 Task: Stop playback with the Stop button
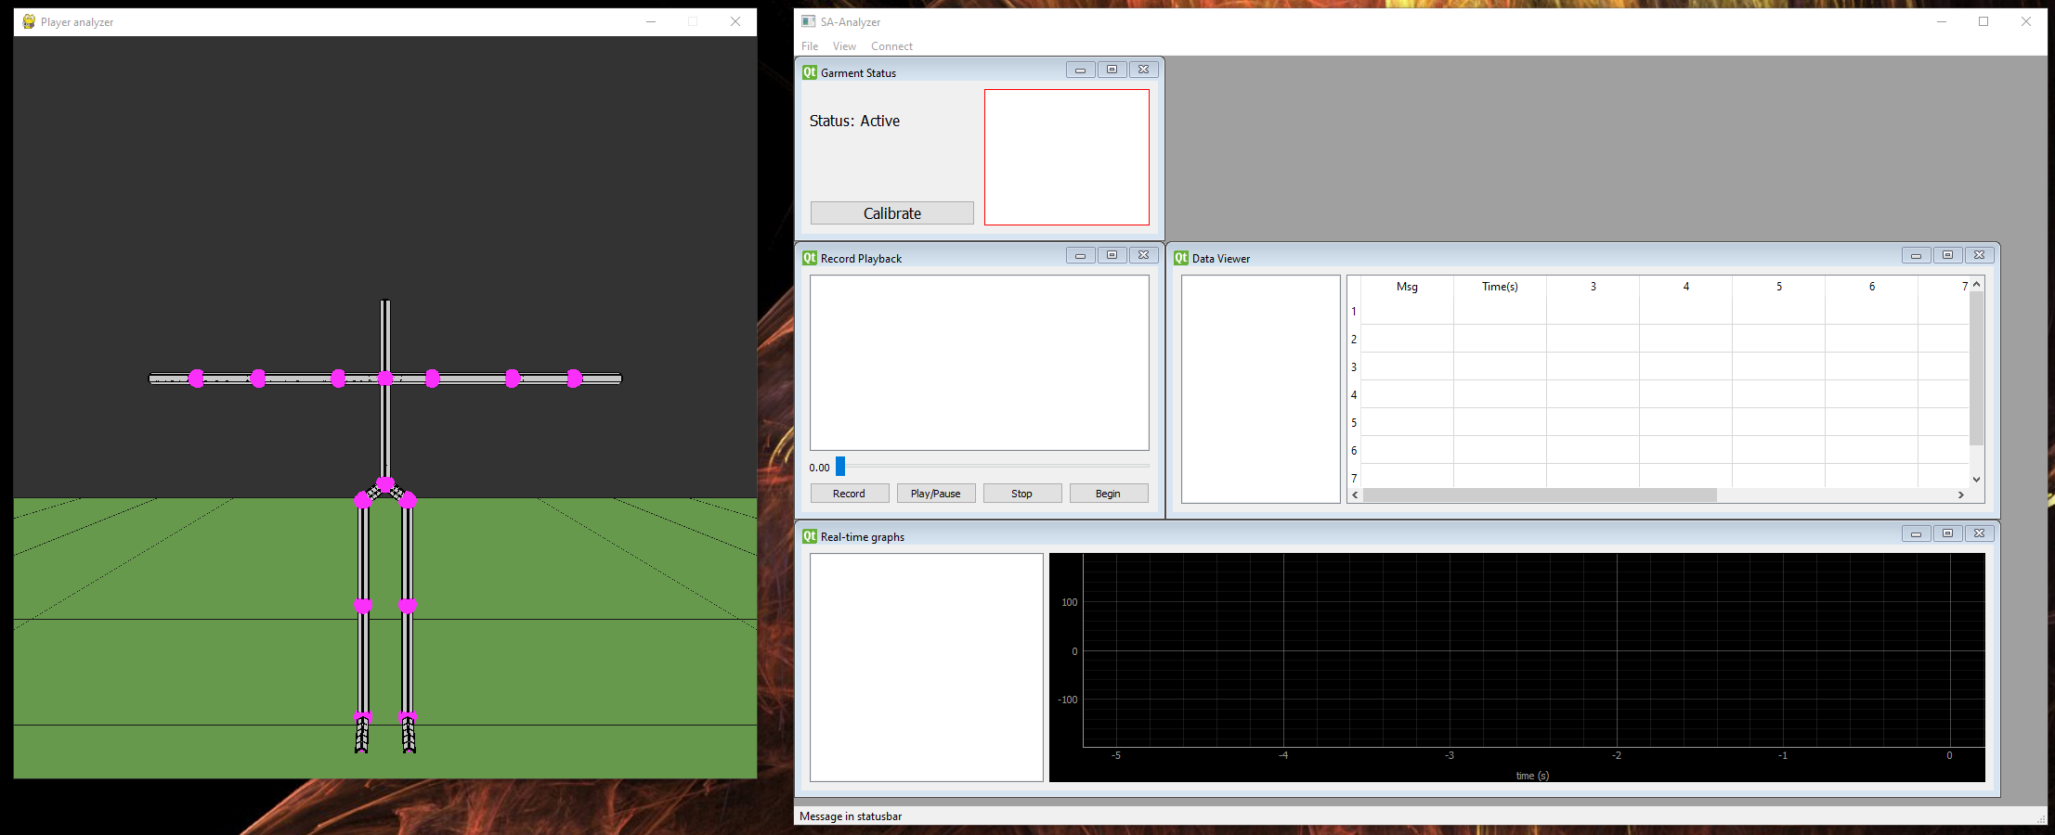coord(1021,493)
